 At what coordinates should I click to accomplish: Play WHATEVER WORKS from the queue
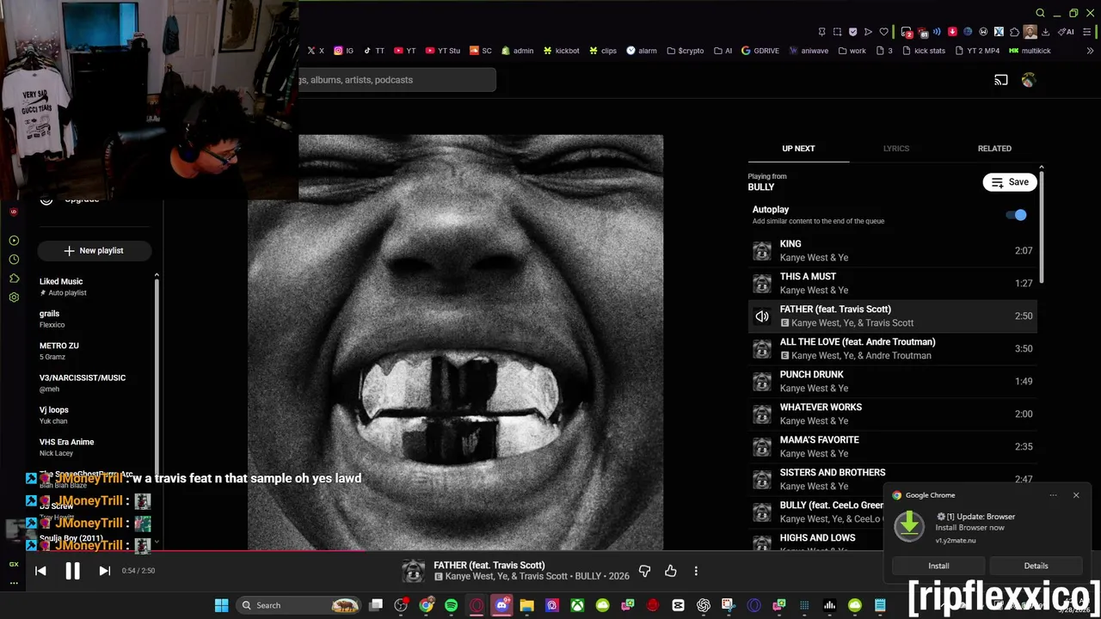pyautogui.click(x=892, y=414)
